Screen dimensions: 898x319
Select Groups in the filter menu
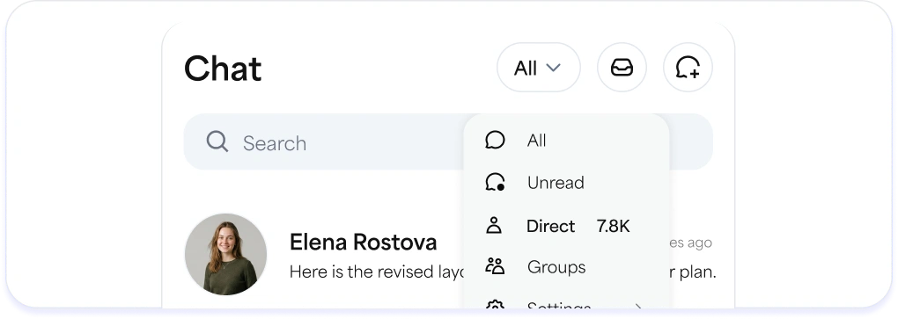[x=566, y=267]
